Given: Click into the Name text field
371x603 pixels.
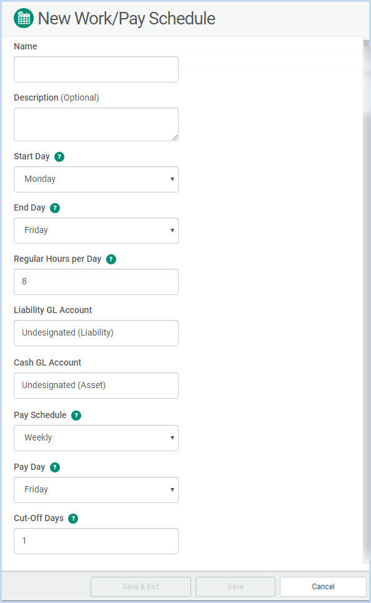Looking at the screenshot, I should pyautogui.click(x=96, y=69).
